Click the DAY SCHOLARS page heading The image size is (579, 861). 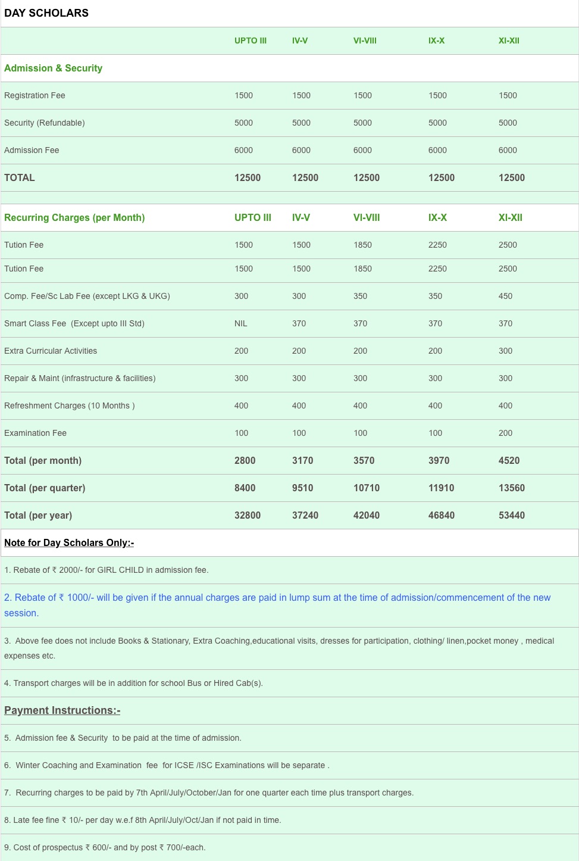coord(46,13)
